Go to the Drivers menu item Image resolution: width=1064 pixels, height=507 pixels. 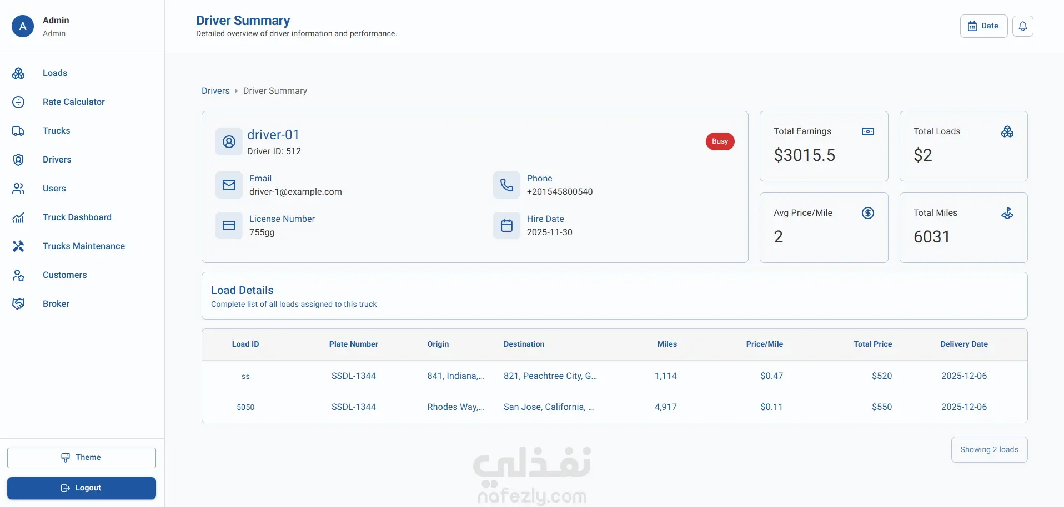tap(57, 160)
